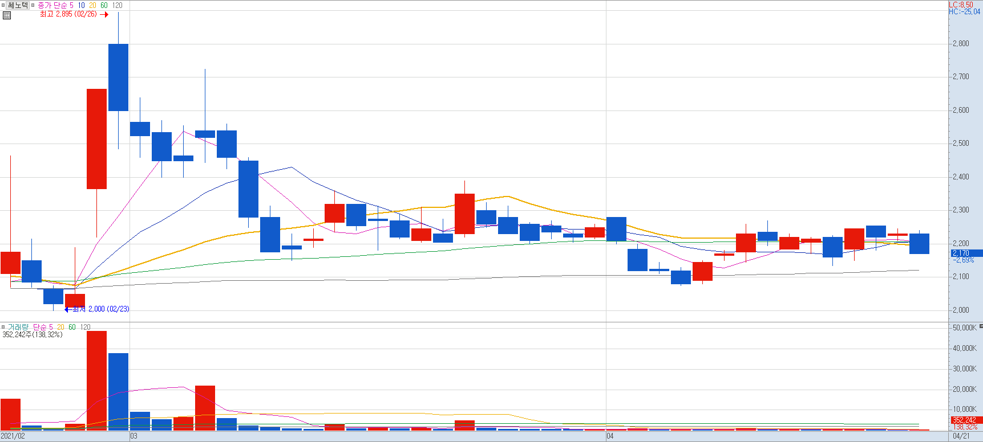The image size is (983, 442).
Task: Click the 352,242주(138.32%) volume readout
Action: tap(33, 334)
